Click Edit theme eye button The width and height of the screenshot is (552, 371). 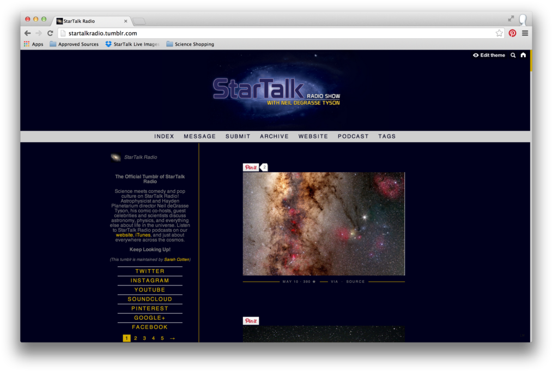(x=489, y=55)
